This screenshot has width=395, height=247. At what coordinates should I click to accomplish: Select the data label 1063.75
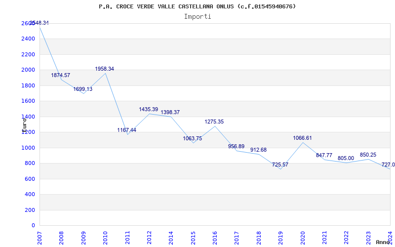pyautogui.click(x=193, y=138)
